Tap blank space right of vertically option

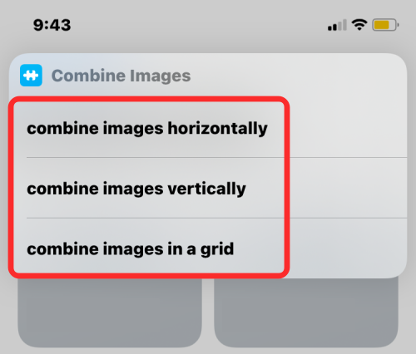(348, 188)
